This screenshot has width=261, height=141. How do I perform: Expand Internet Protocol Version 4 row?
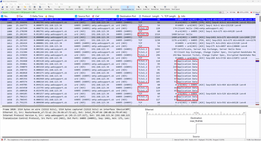(x=1, y=115)
